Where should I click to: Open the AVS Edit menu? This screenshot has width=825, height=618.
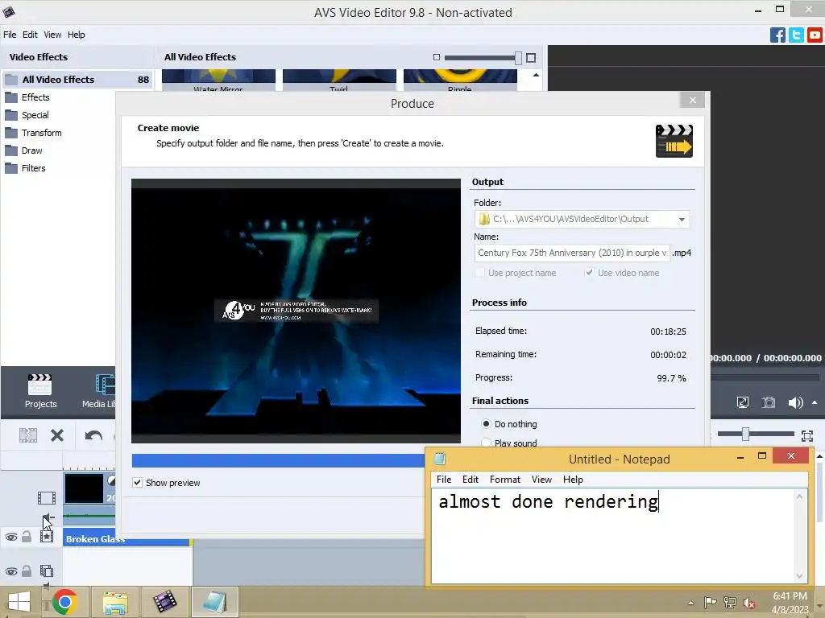(30, 35)
